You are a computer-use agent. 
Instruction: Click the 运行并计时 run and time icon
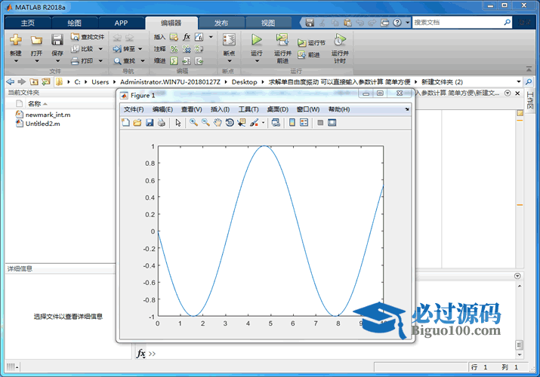pyautogui.click(x=340, y=40)
